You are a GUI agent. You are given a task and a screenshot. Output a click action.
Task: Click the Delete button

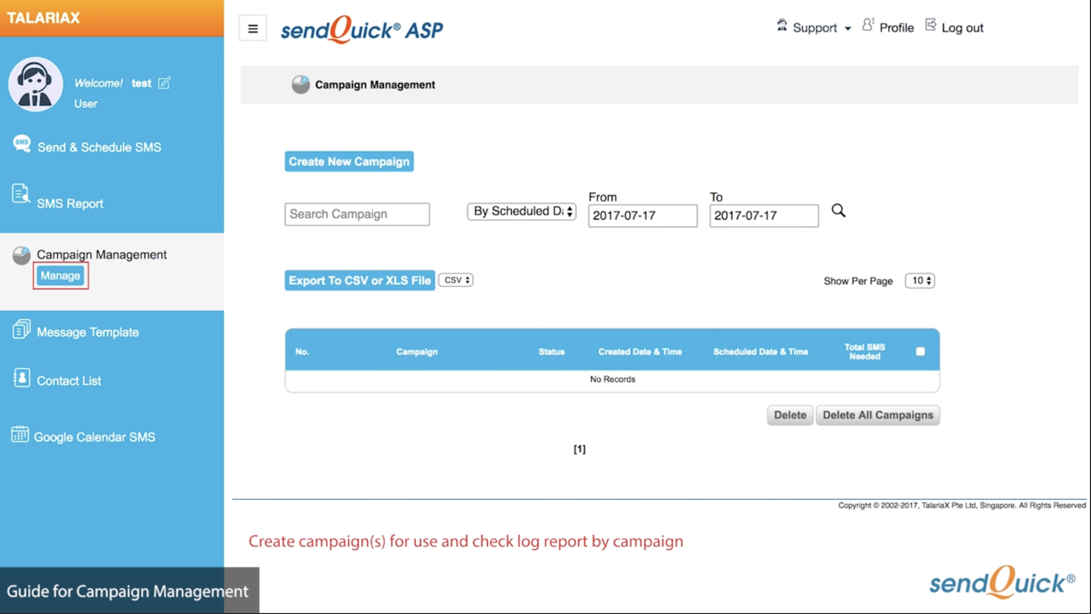(790, 415)
